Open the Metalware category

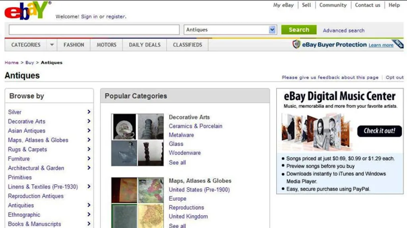click(x=181, y=135)
